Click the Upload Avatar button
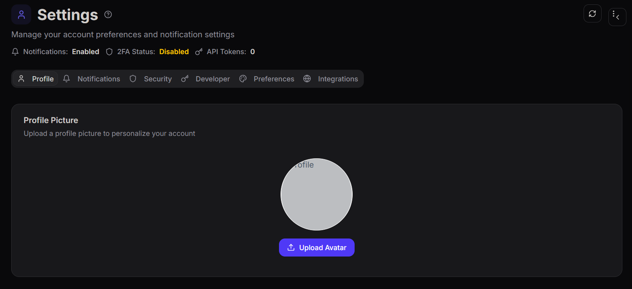Image resolution: width=632 pixels, height=289 pixels. tap(317, 247)
